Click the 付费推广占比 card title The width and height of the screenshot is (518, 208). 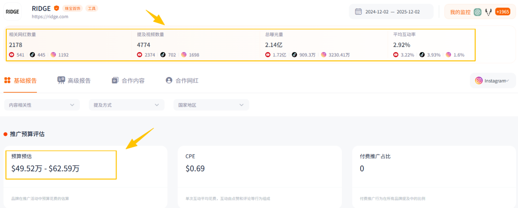pyautogui.click(x=375, y=156)
